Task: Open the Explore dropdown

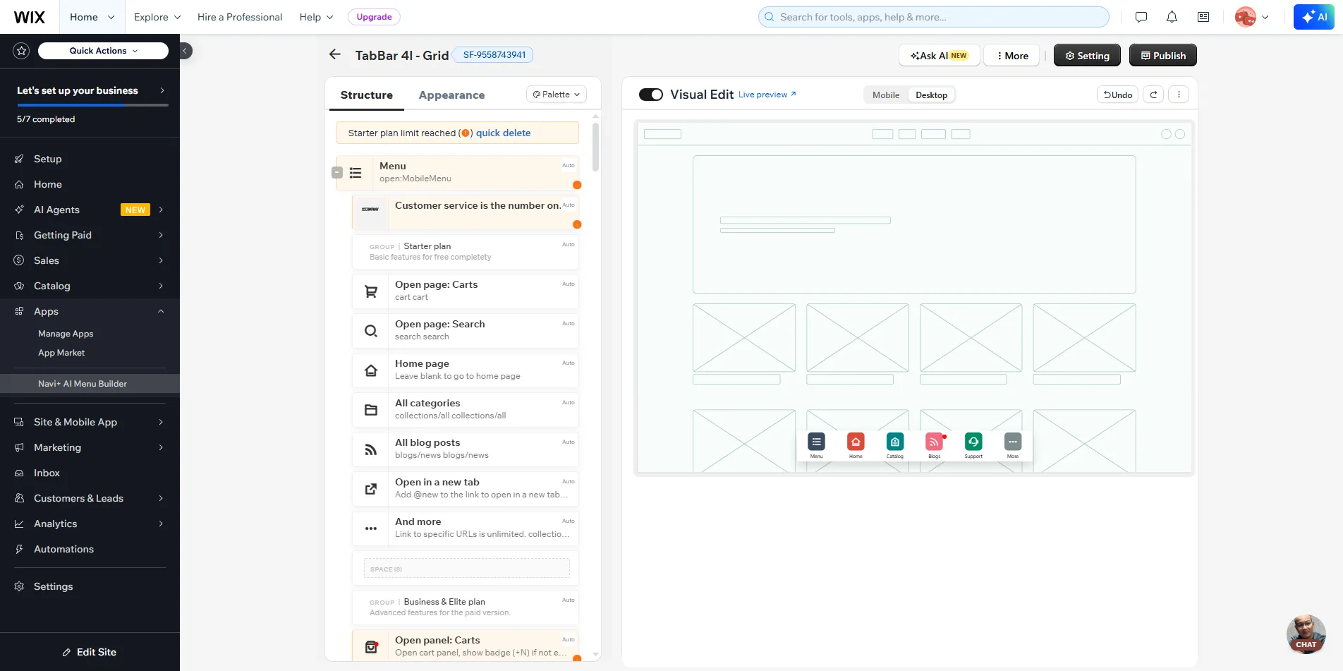Action: 157,17
